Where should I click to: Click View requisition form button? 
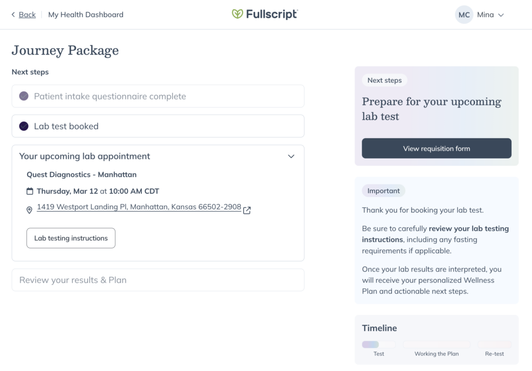[x=436, y=149]
